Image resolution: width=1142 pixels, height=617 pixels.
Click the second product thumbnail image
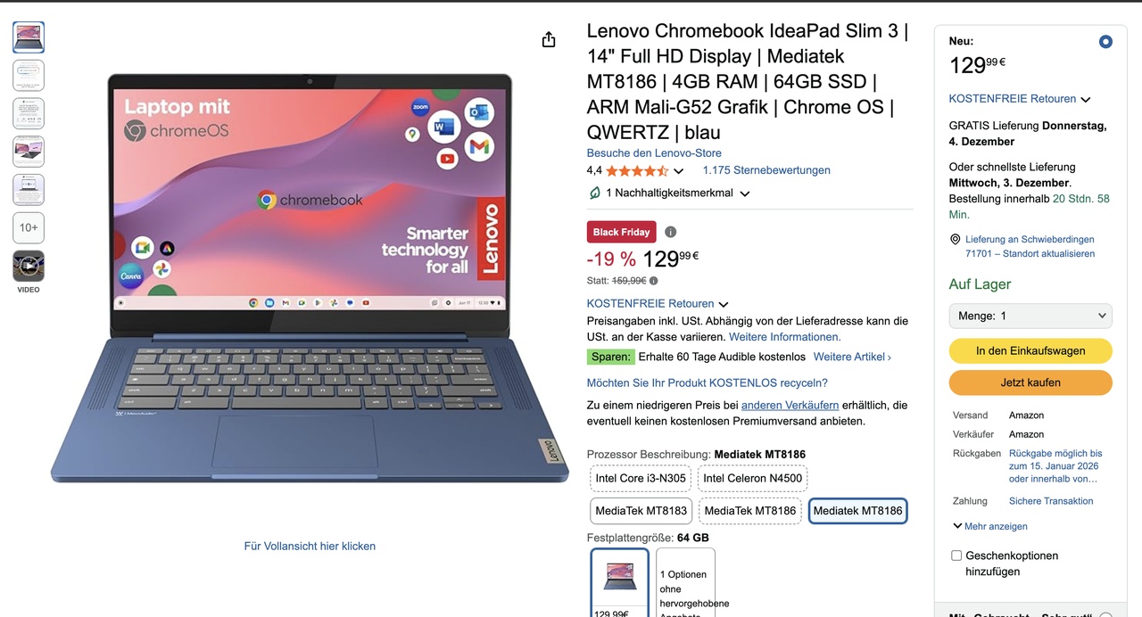click(29, 75)
